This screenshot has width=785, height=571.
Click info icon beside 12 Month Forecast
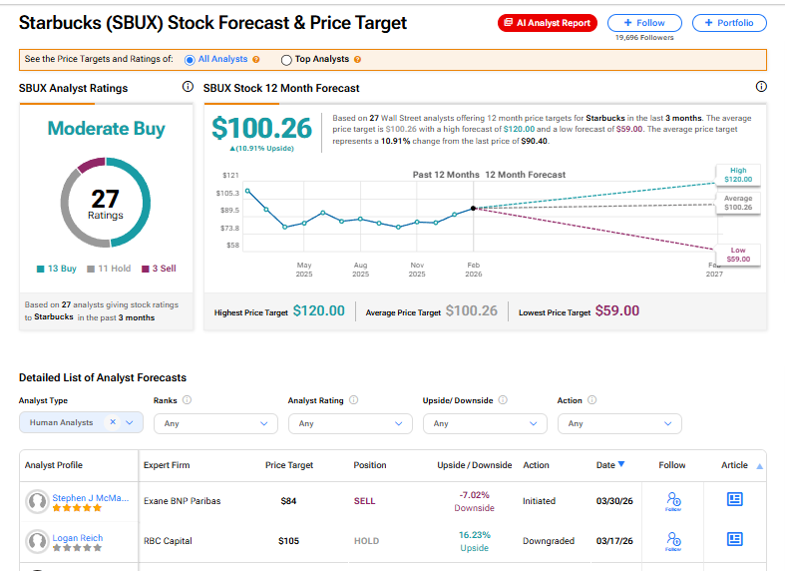pos(761,88)
